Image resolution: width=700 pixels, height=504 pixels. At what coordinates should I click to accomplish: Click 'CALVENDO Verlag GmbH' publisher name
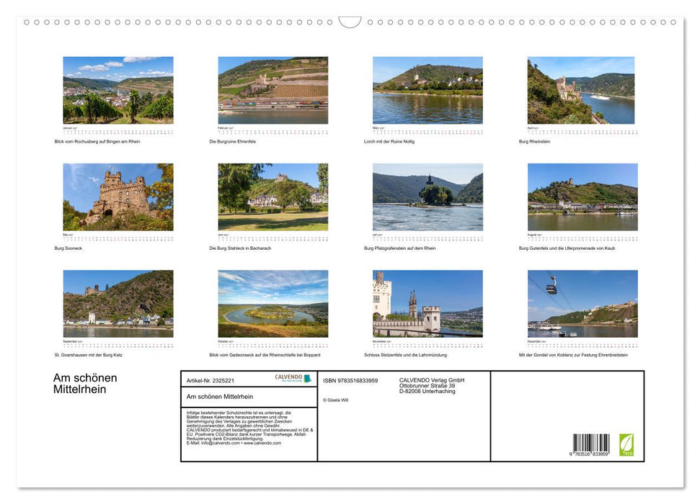pos(432,380)
